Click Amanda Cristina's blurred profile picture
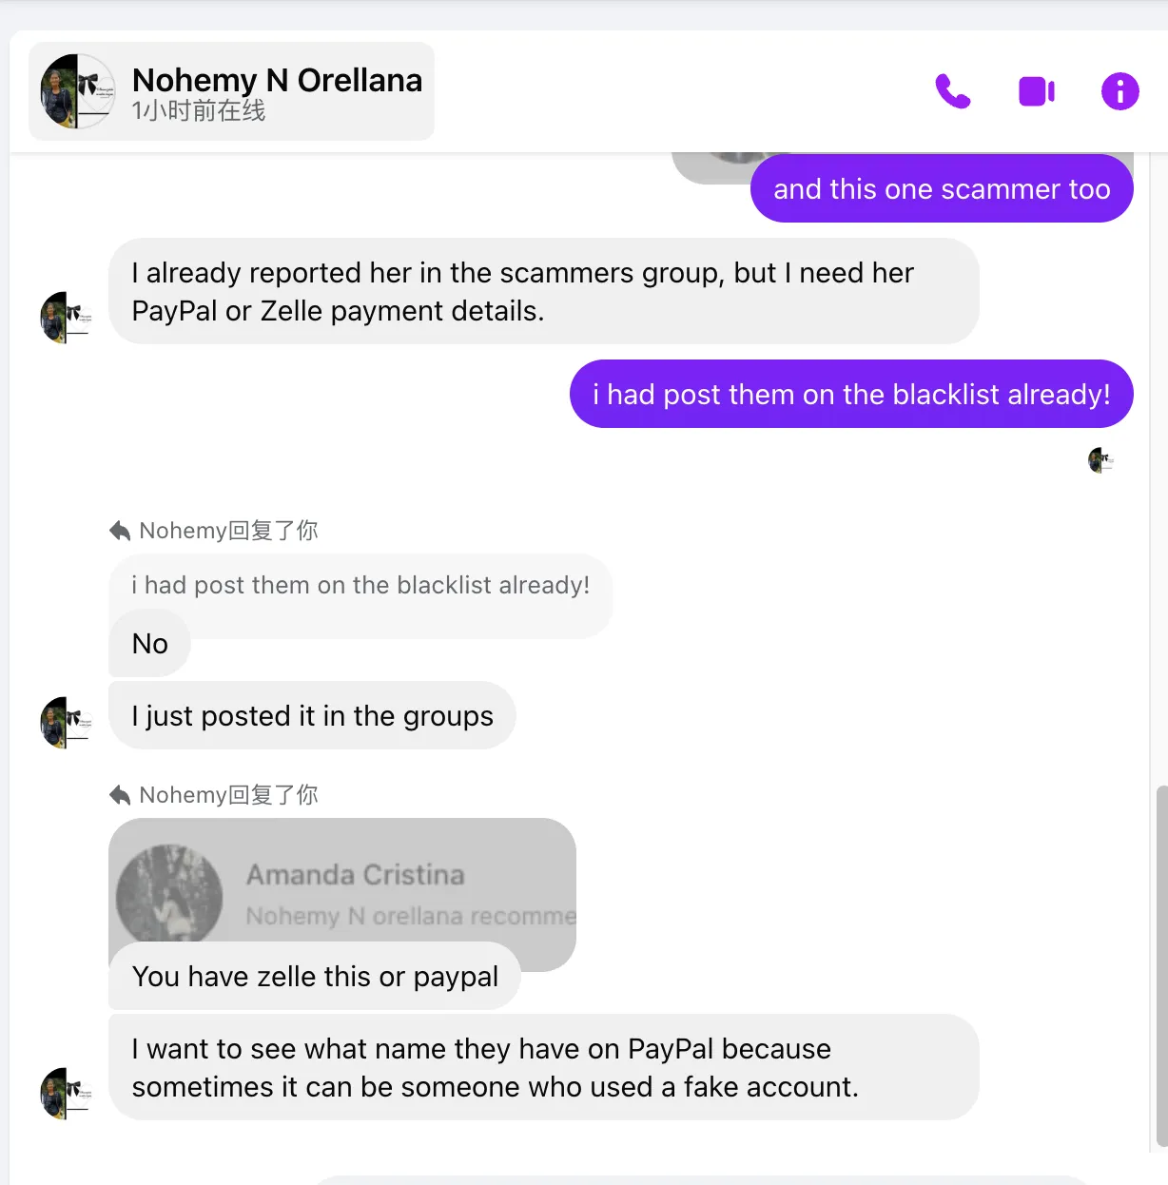1168x1185 pixels. 169,894
